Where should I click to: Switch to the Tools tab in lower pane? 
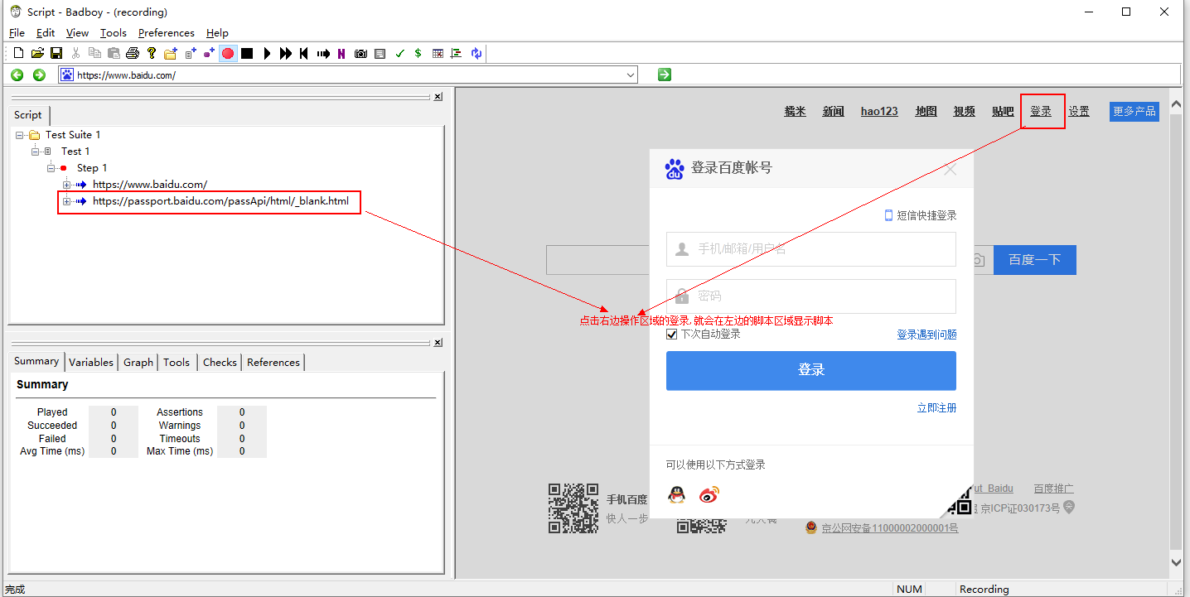(x=177, y=362)
